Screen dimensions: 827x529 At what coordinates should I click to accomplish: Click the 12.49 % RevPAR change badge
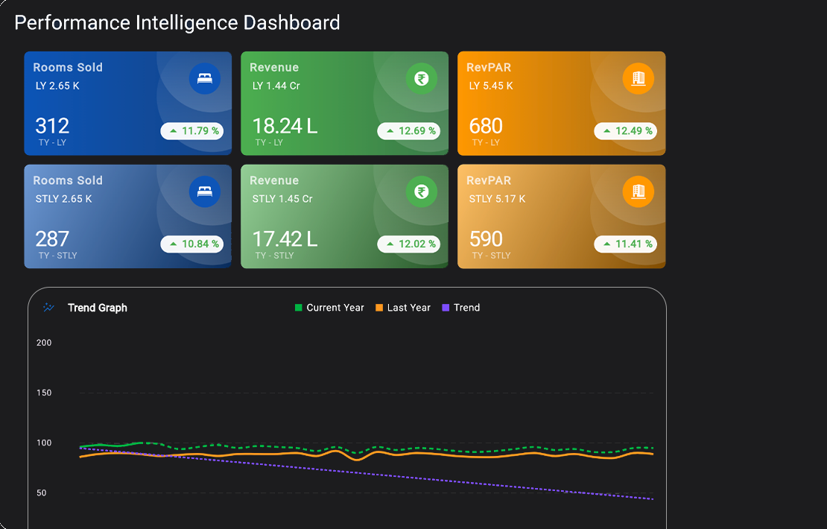(x=626, y=131)
